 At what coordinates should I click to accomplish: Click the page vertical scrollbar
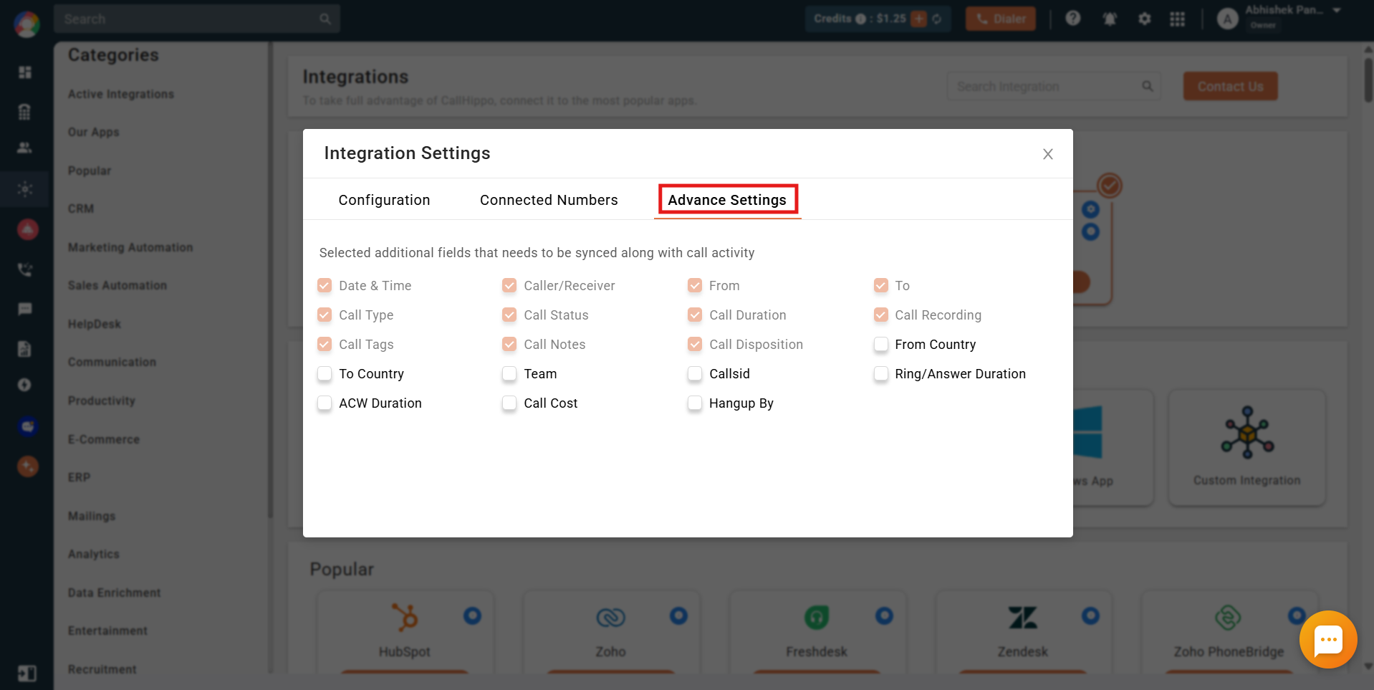pos(1368,79)
